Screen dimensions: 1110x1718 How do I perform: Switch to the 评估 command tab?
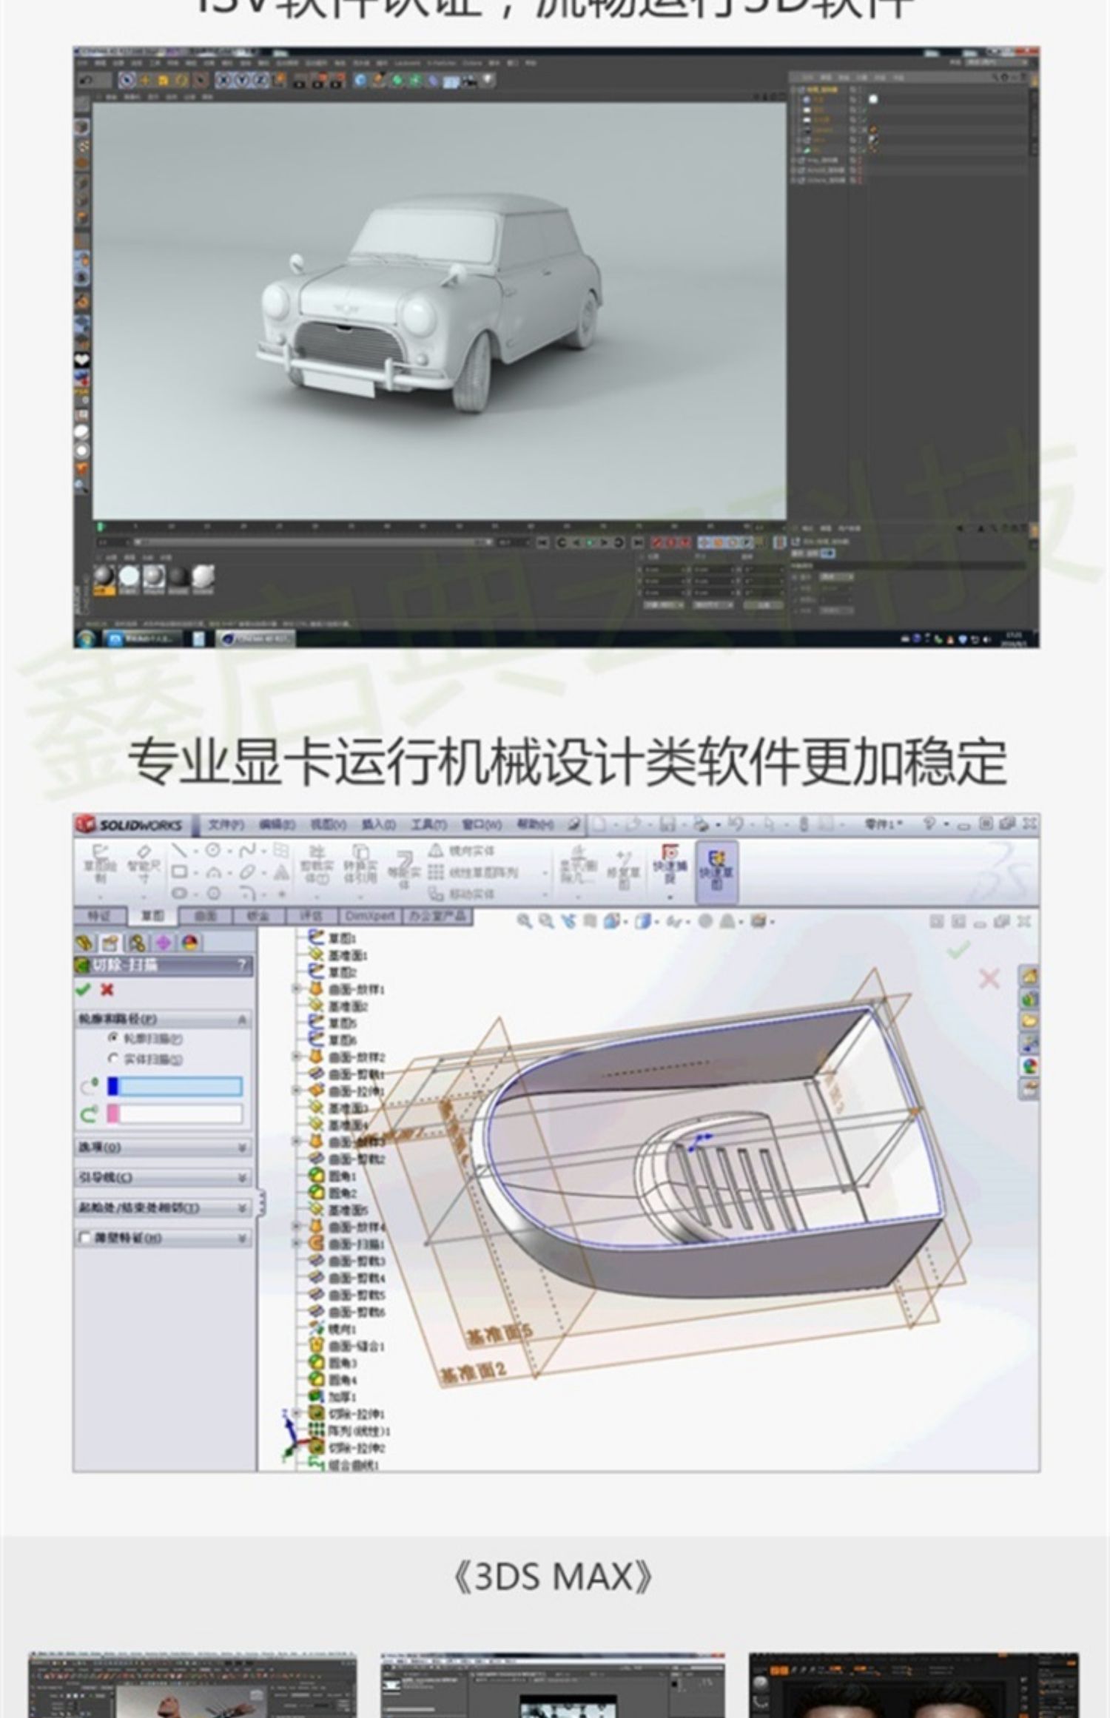click(312, 916)
